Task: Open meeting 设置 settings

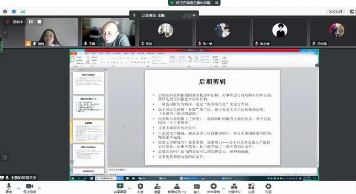Action: pos(268,187)
